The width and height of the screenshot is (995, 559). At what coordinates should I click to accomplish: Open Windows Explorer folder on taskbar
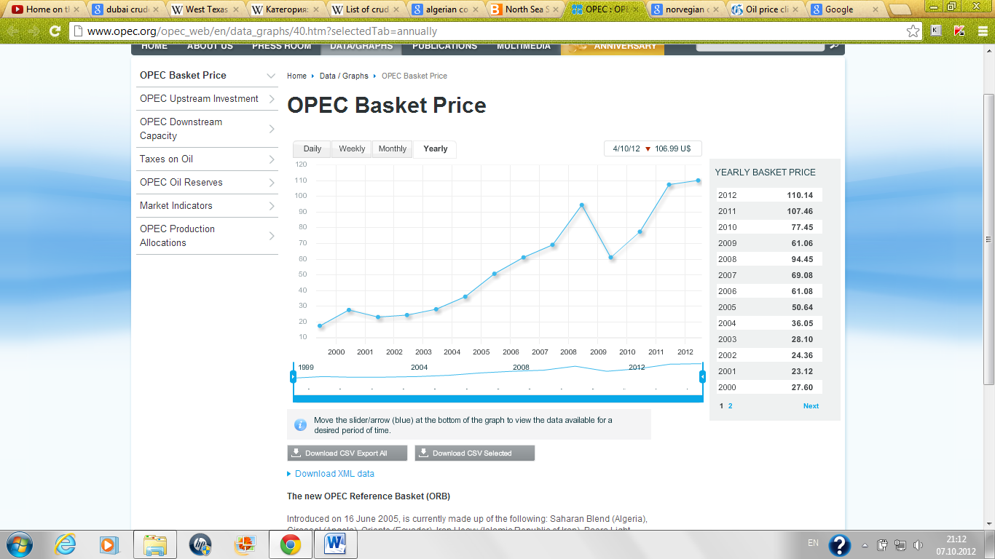(x=156, y=544)
